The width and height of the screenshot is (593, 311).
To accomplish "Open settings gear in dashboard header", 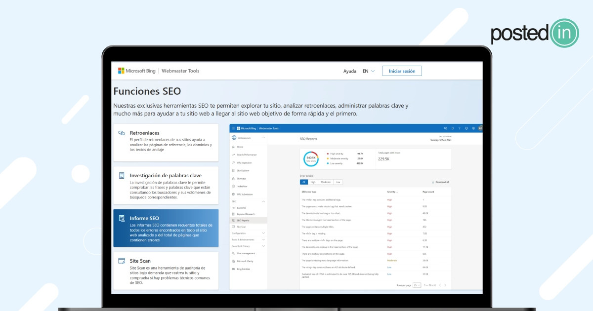I will tap(473, 128).
